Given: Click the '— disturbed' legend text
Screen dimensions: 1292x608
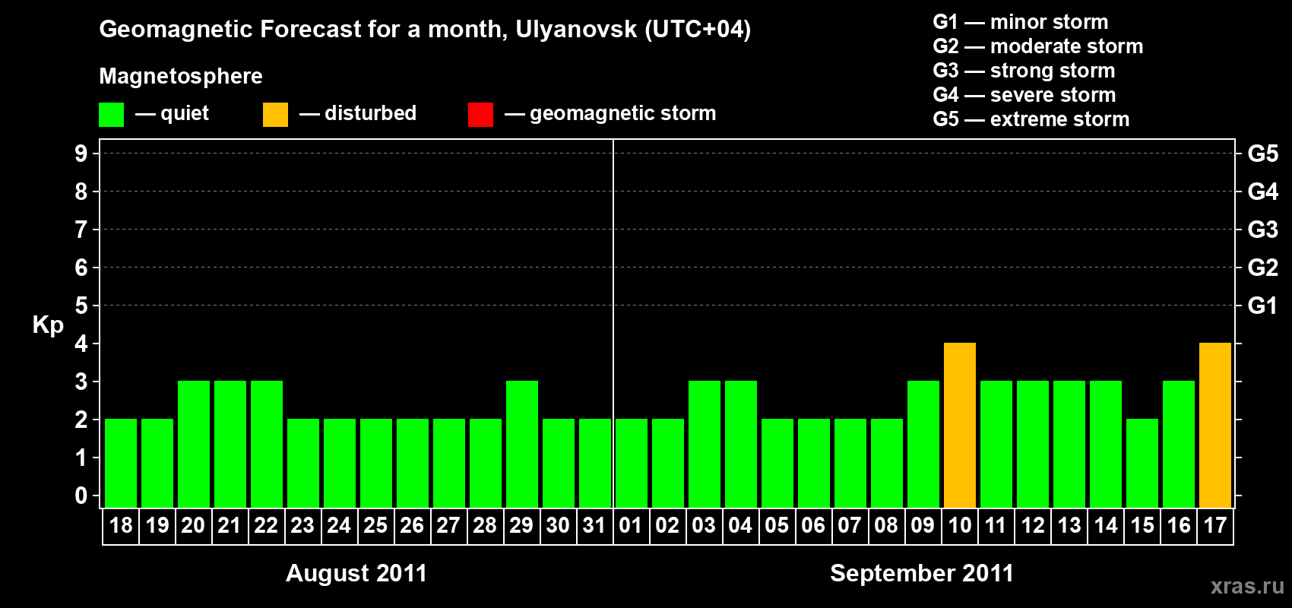Looking at the screenshot, I should (x=358, y=113).
